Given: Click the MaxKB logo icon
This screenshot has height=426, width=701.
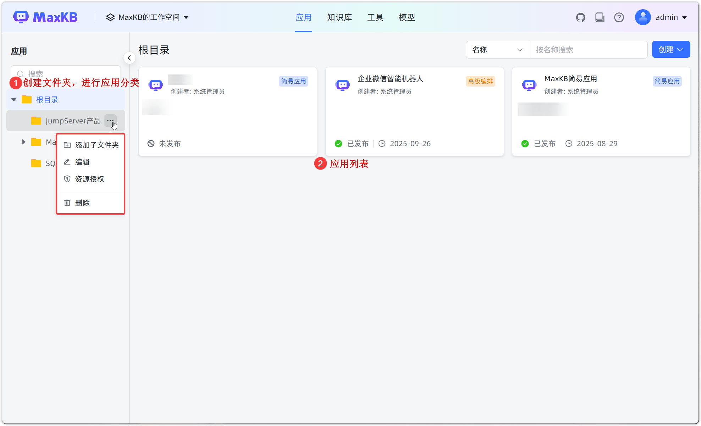Looking at the screenshot, I should click(21, 17).
